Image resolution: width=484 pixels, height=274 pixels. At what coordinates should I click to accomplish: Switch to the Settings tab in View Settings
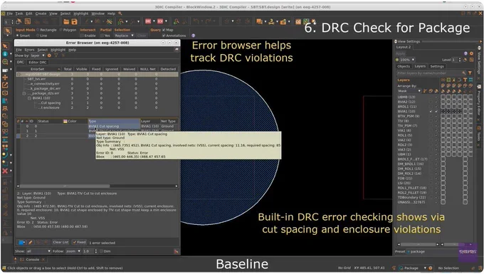click(437, 66)
